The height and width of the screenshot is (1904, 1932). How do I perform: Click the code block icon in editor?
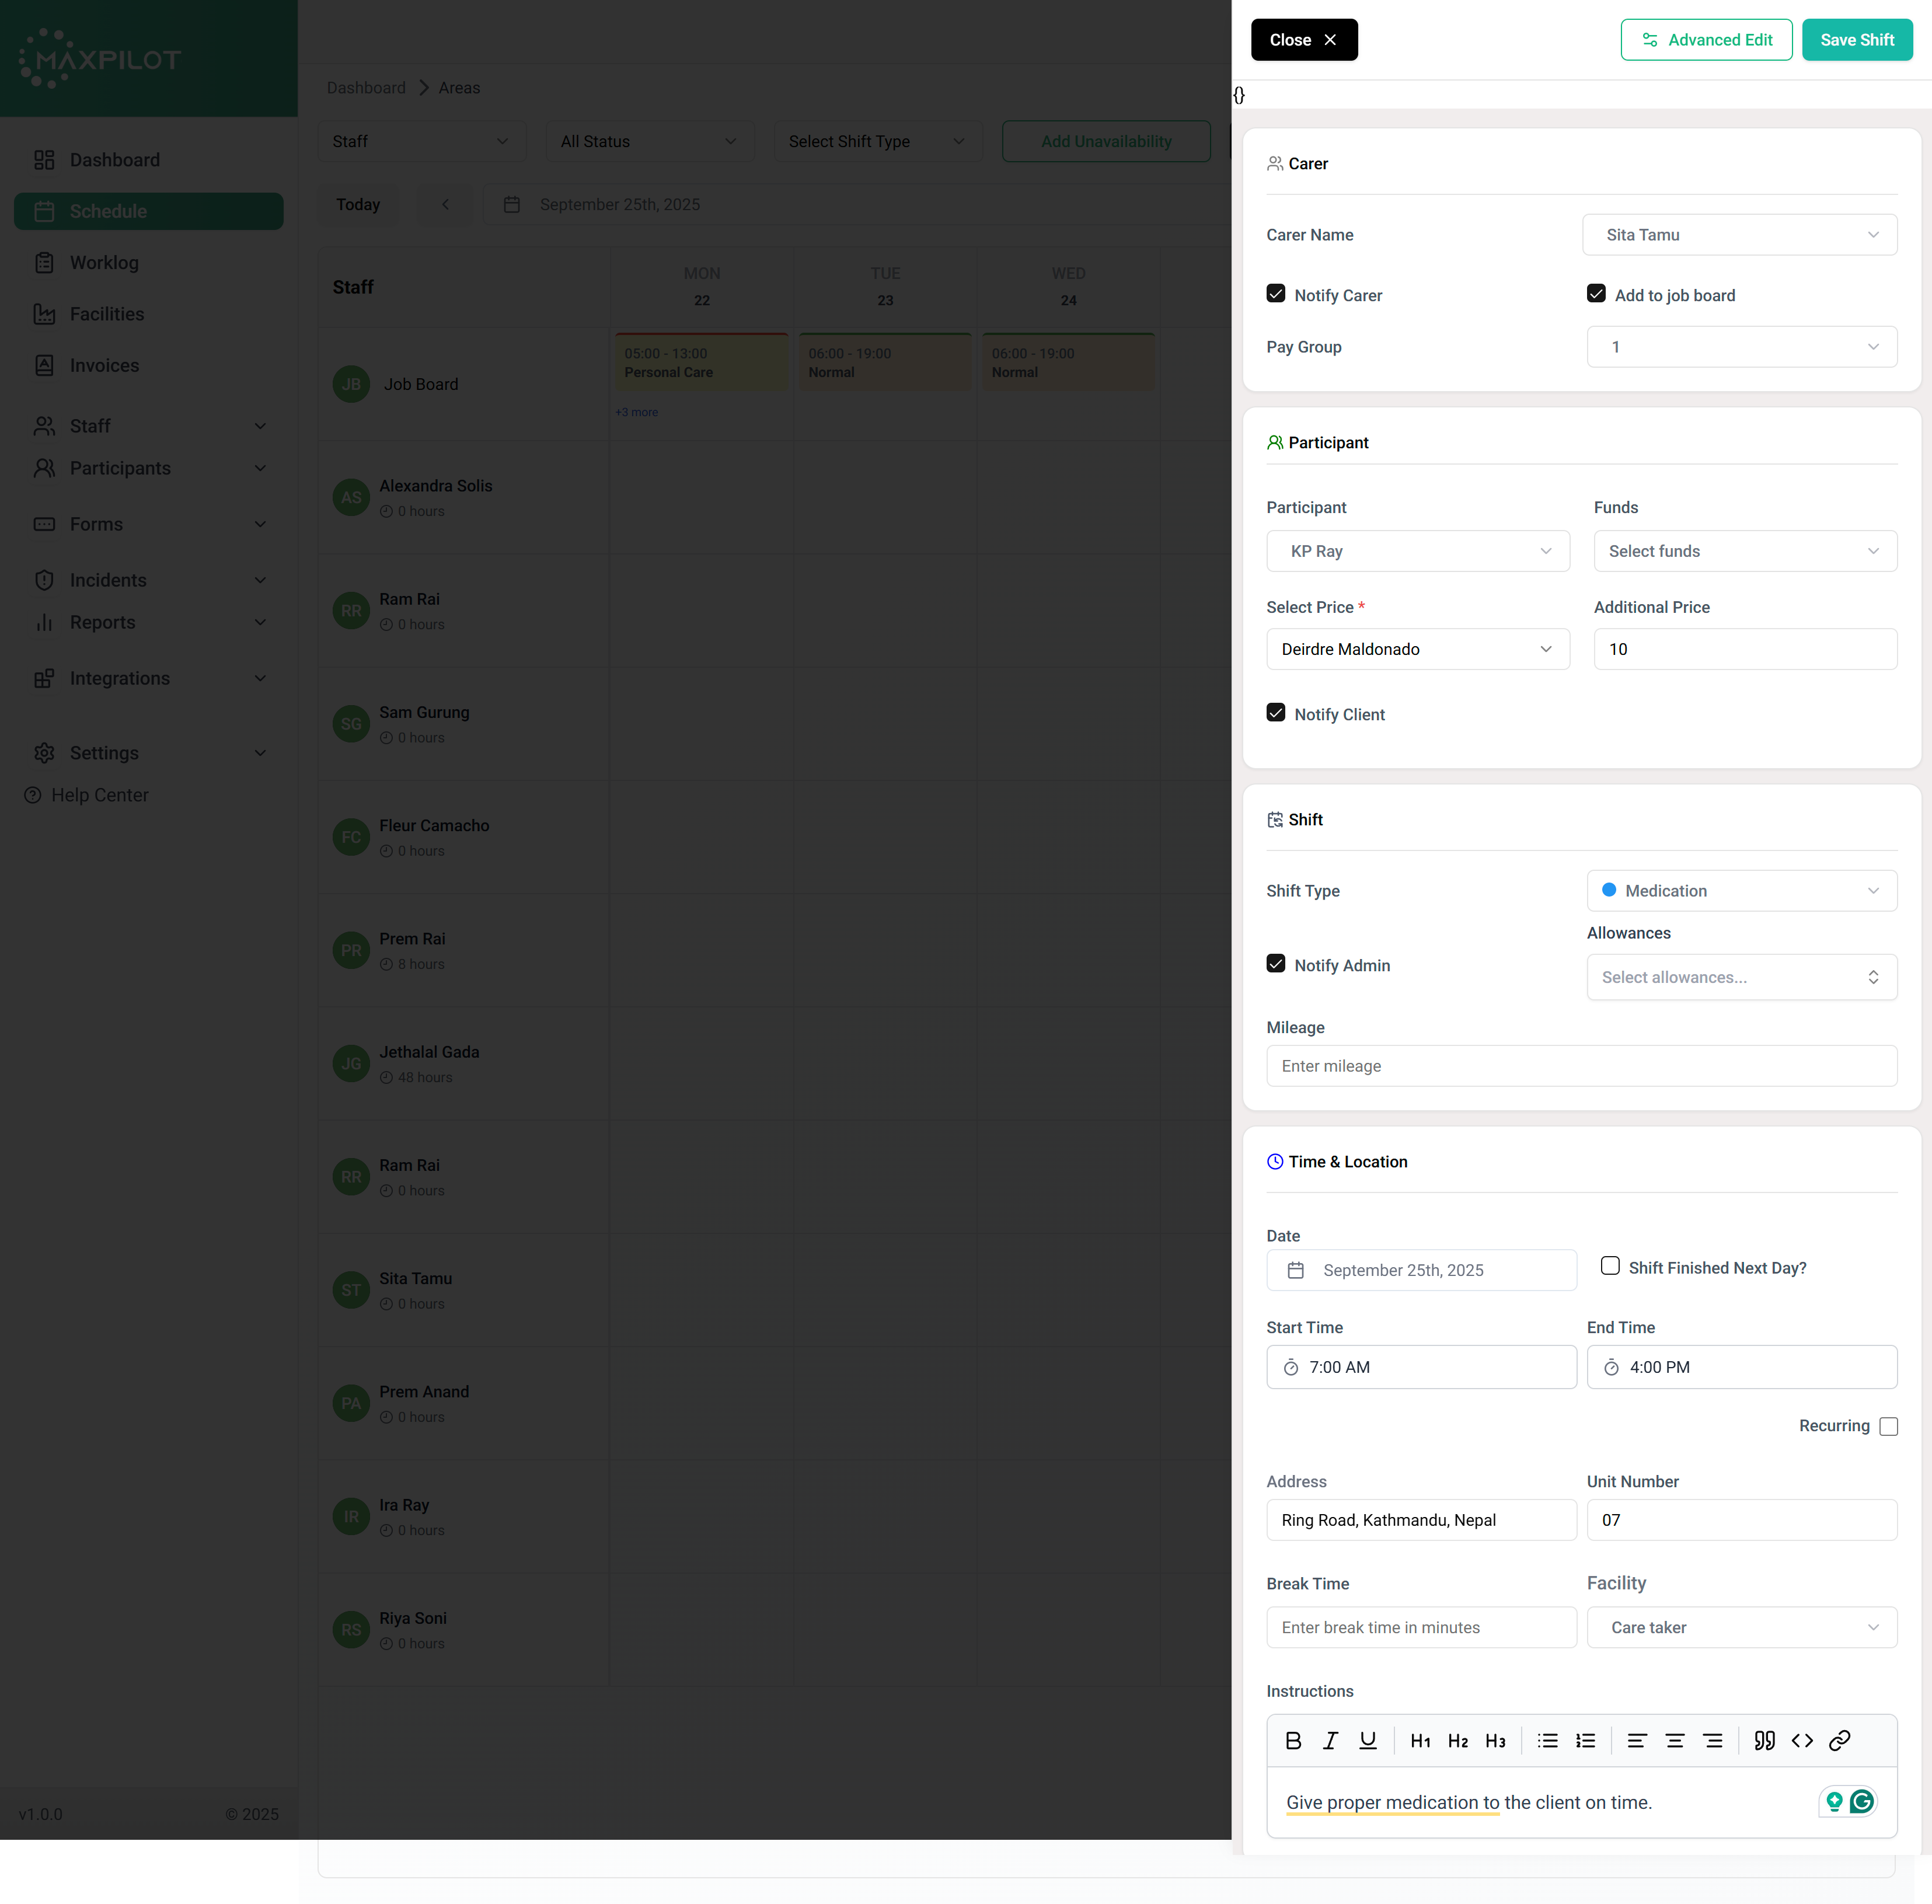click(1802, 1741)
